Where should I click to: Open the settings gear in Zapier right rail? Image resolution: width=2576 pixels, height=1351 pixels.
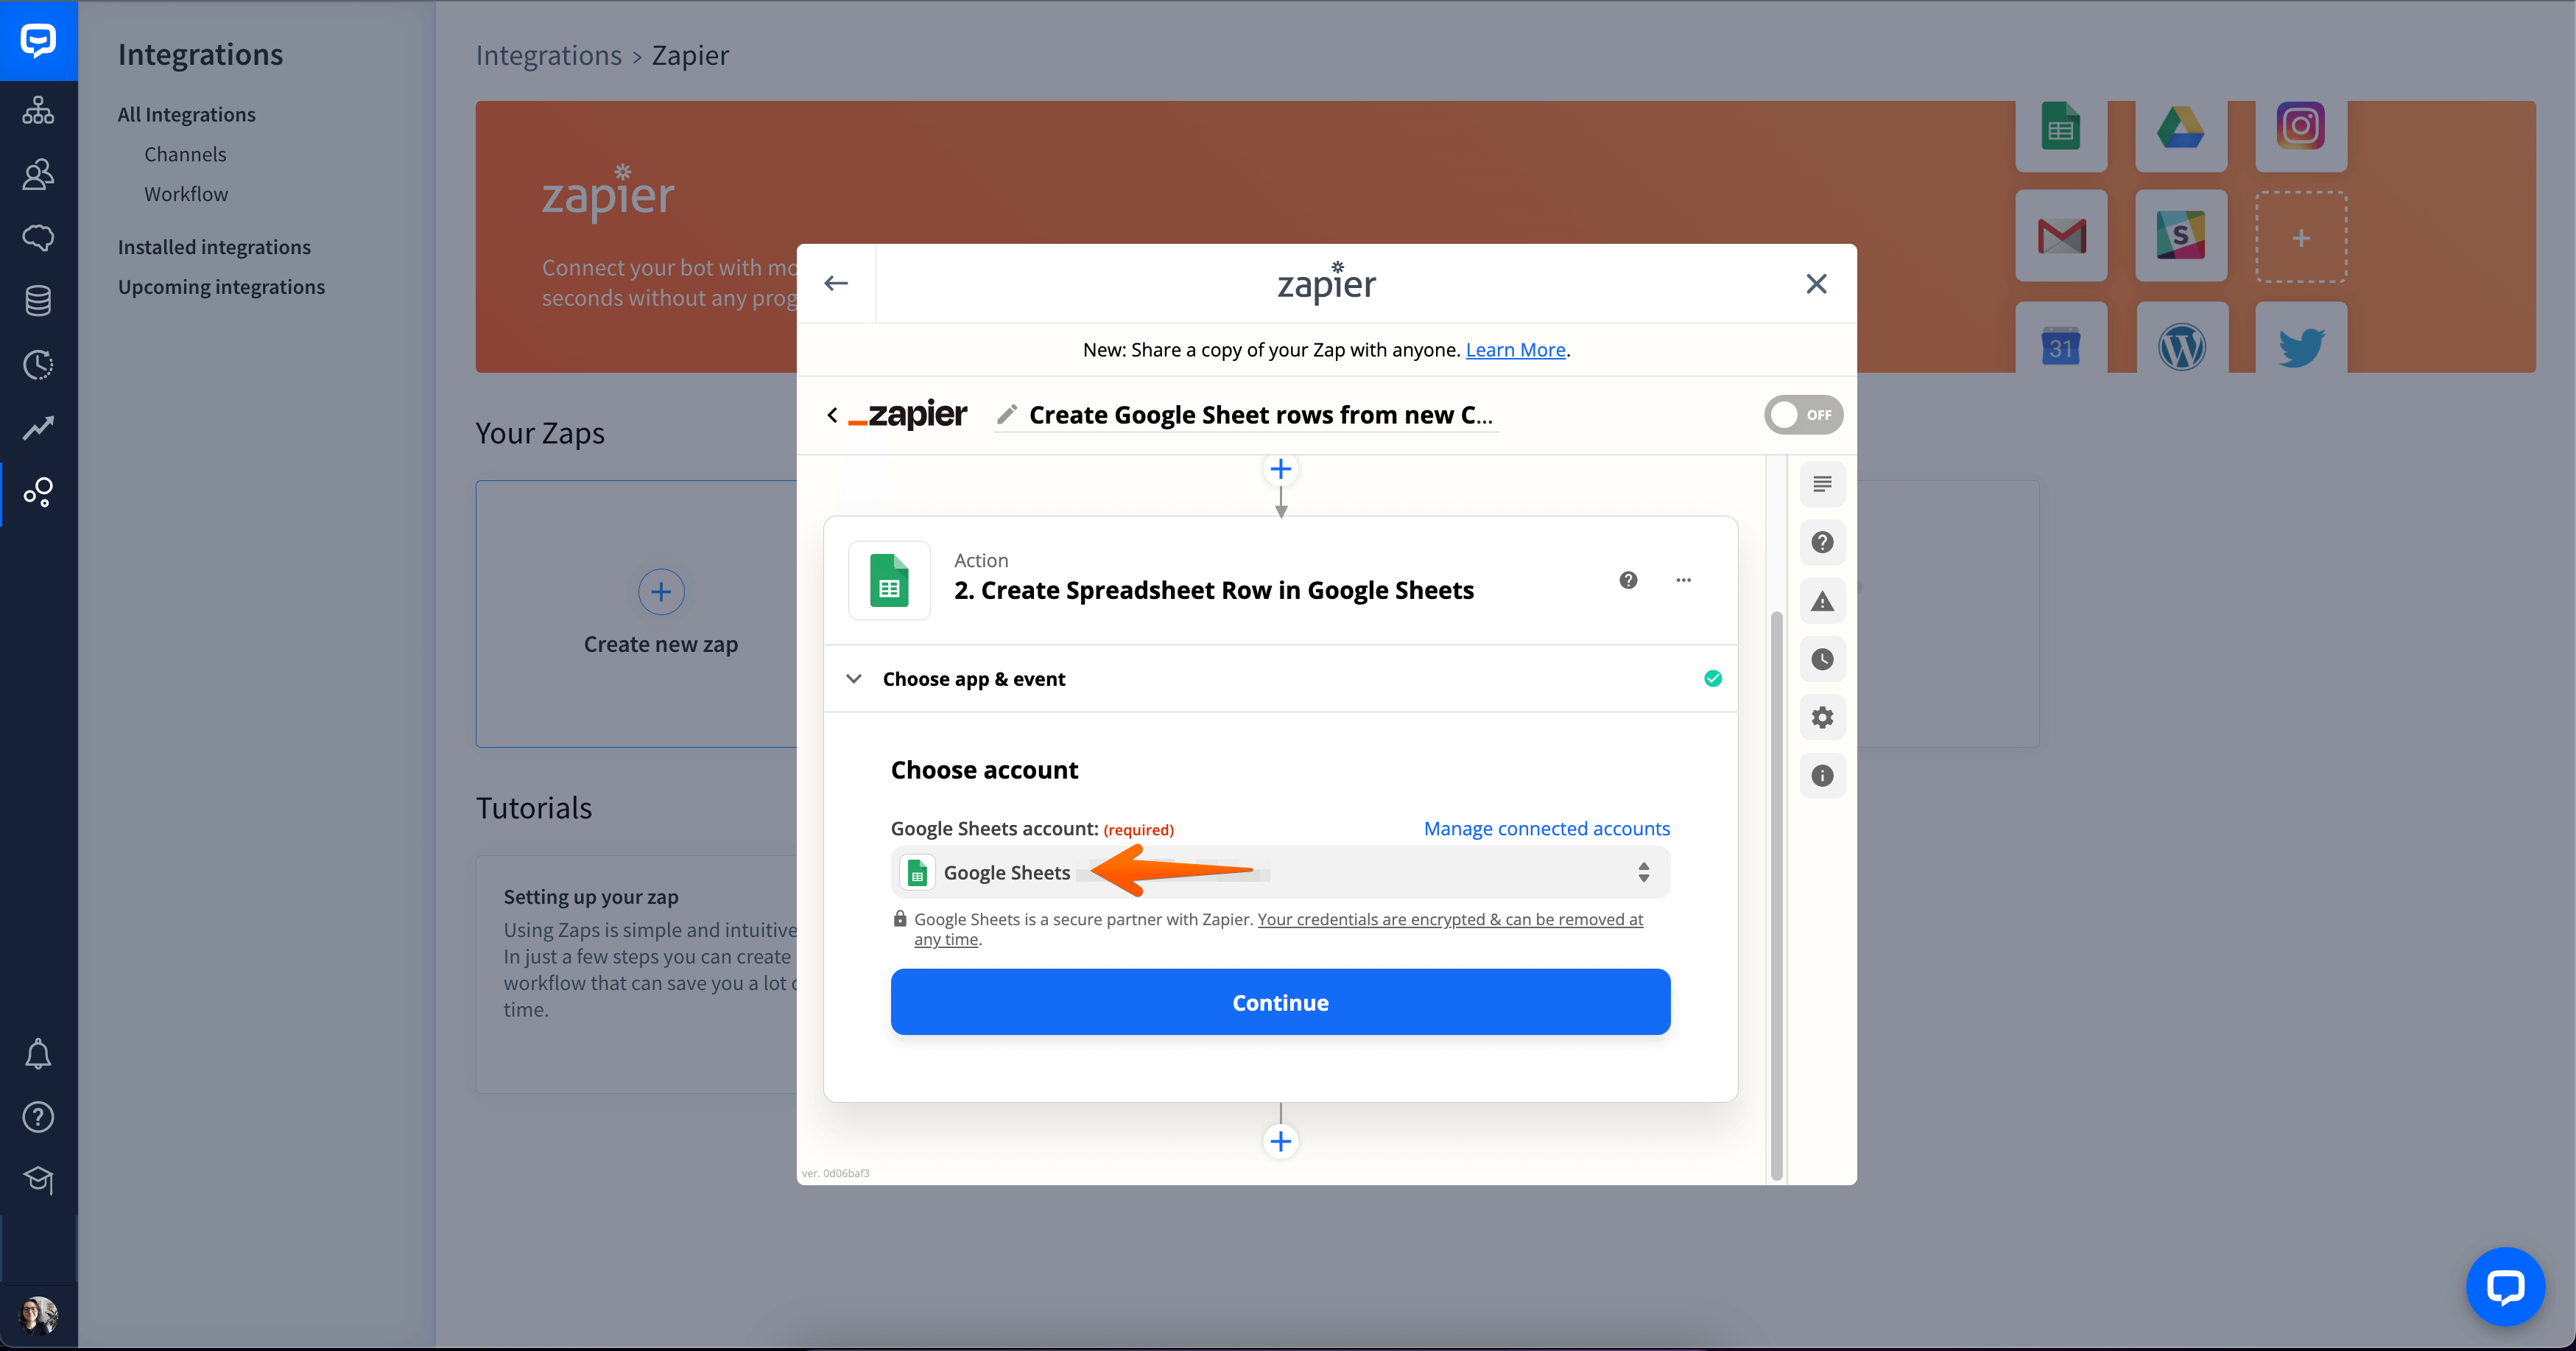click(x=1822, y=717)
